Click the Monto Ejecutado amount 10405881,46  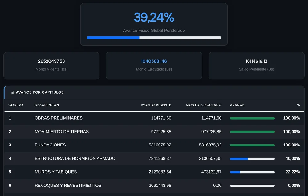click(154, 61)
